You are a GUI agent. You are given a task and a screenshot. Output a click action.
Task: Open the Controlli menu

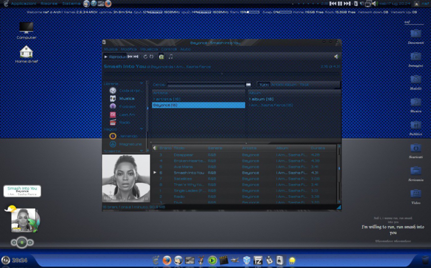169,49
